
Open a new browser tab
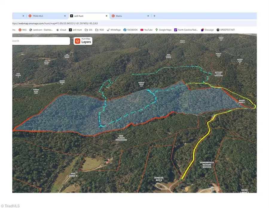click(x=154, y=16)
